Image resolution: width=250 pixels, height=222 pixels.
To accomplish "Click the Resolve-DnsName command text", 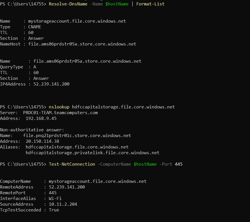I will click(68, 4).
